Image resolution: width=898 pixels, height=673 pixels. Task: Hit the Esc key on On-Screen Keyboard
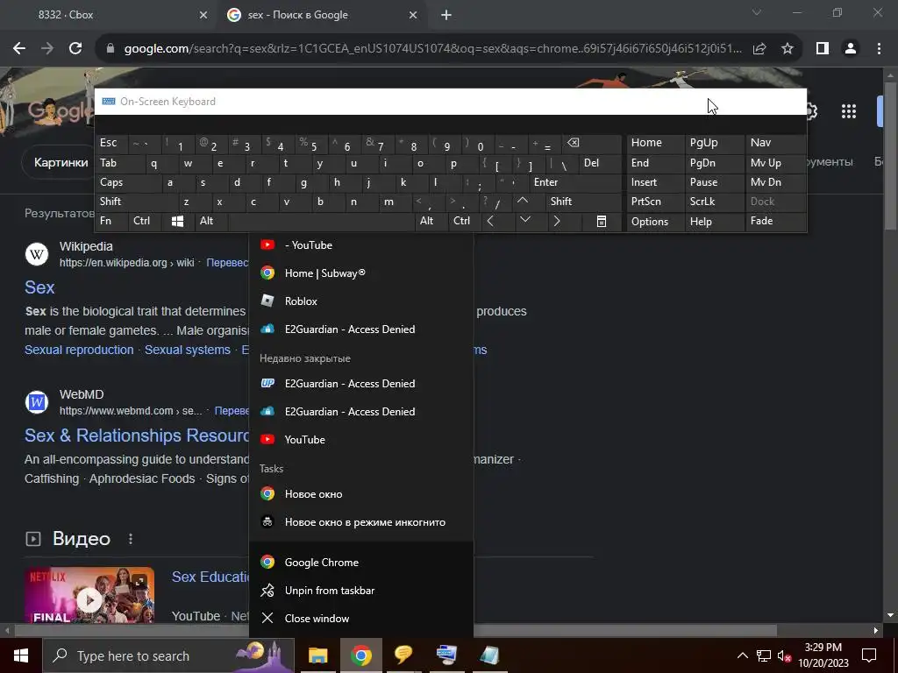(x=112, y=143)
